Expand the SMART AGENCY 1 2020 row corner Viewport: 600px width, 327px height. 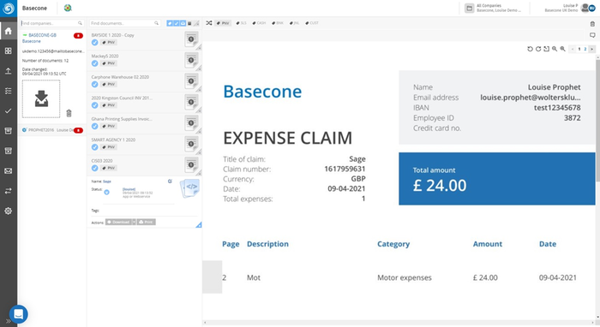(199, 152)
